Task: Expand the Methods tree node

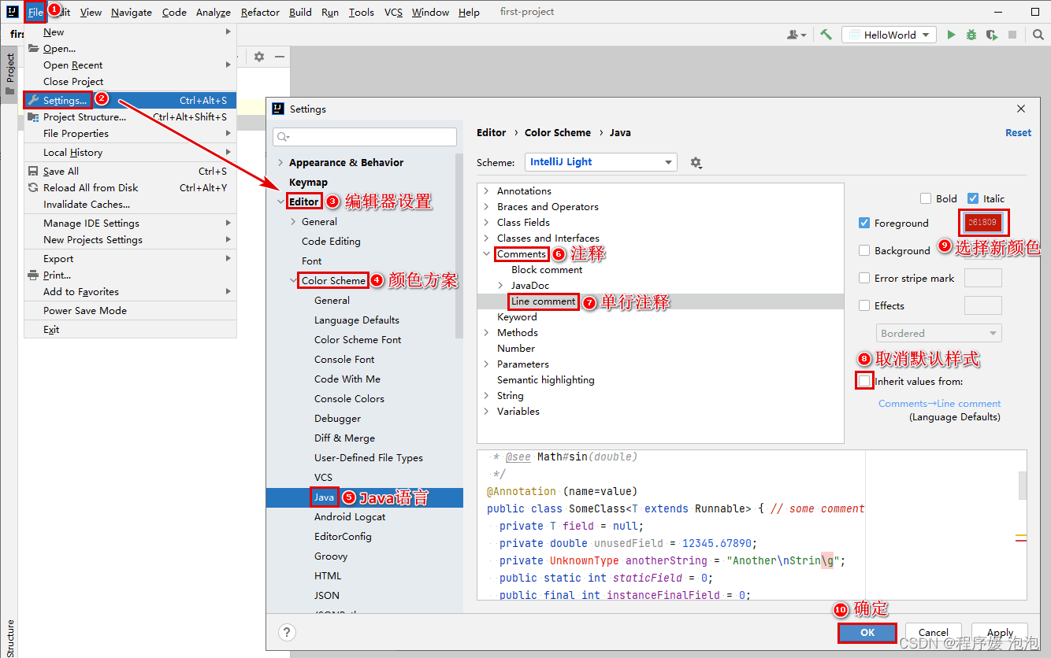Action: pos(487,333)
